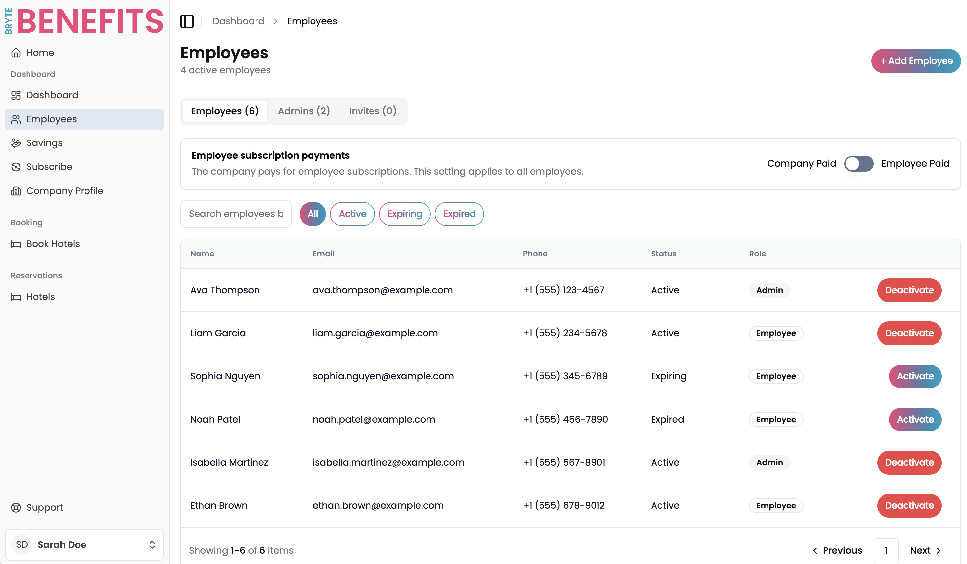This screenshot has height=564, width=967.
Task: Deactivate Isabella Martinez
Action: 909,463
